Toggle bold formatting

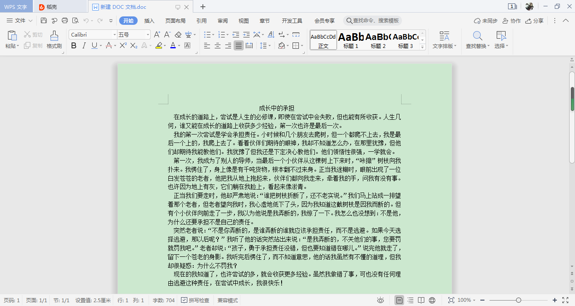(x=74, y=45)
